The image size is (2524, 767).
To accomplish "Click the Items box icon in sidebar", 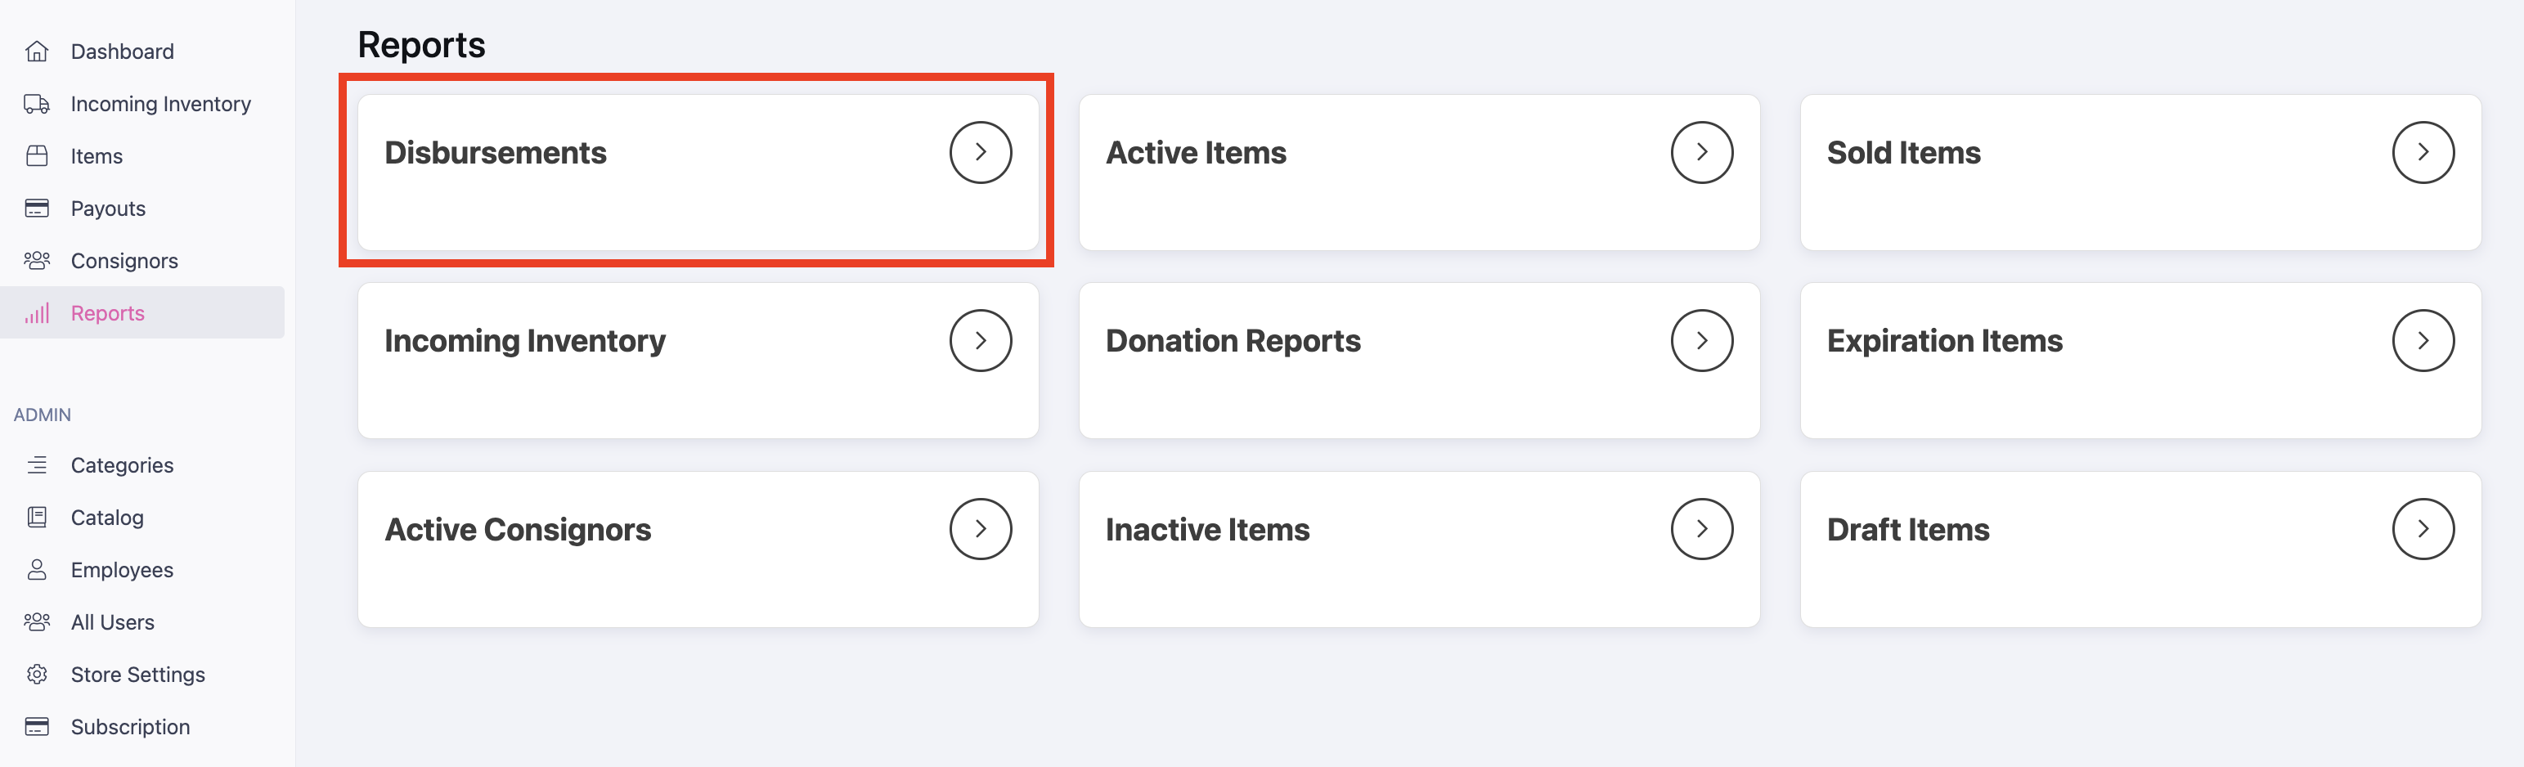I will point(38,155).
